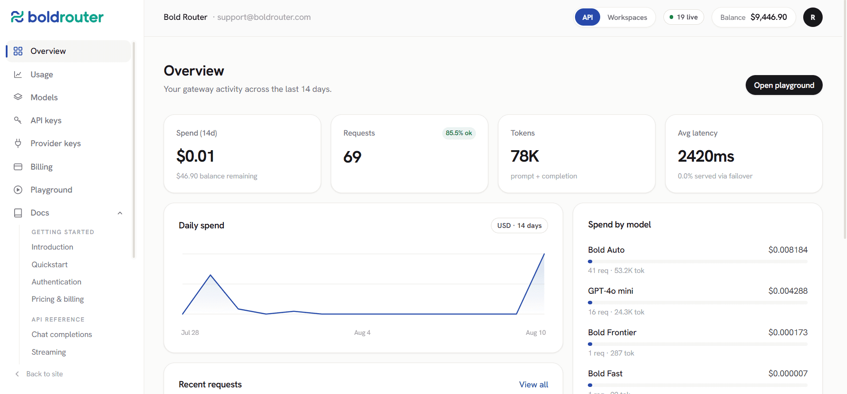Click the USD · 14 days selector

(x=519, y=225)
